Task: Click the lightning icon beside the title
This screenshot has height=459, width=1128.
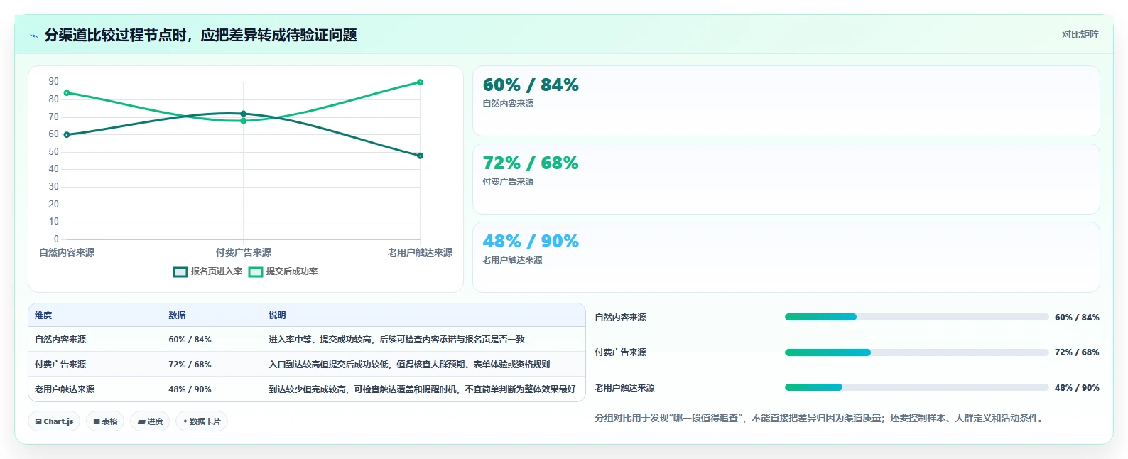Action: click(x=33, y=36)
